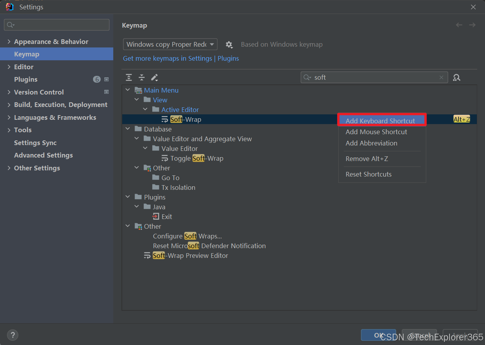Choose Add Keyboard Shortcut from the context menu
Viewport: 485px width, 345px height.
pos(382,121)
